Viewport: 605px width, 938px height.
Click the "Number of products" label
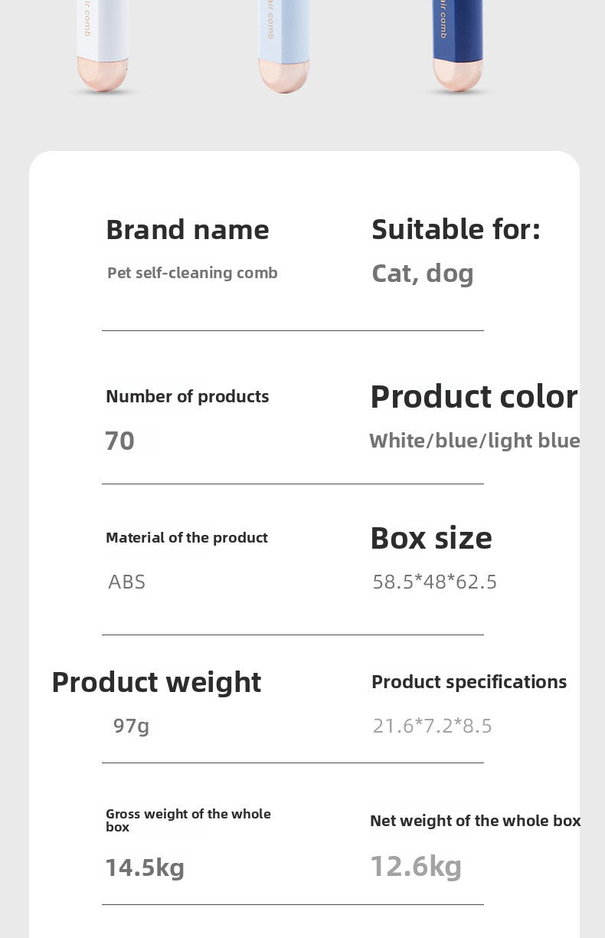click(x=188, y=396)
